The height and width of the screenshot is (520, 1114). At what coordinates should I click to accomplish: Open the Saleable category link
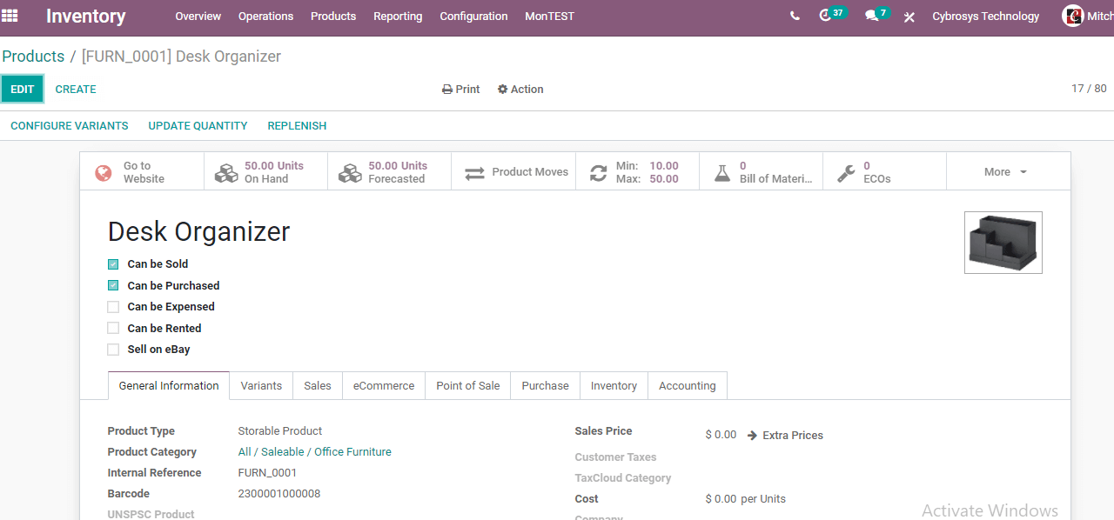(283, 452)
